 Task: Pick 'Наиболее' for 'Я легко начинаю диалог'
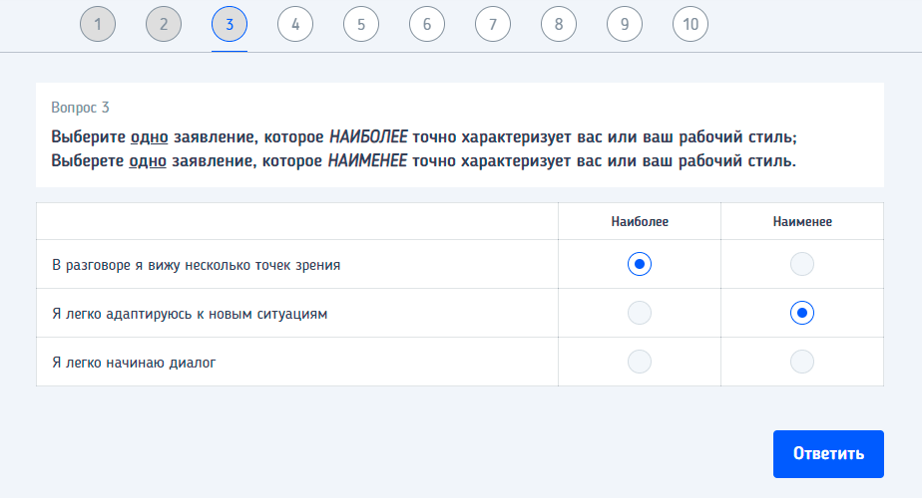[x=640, y=362]
